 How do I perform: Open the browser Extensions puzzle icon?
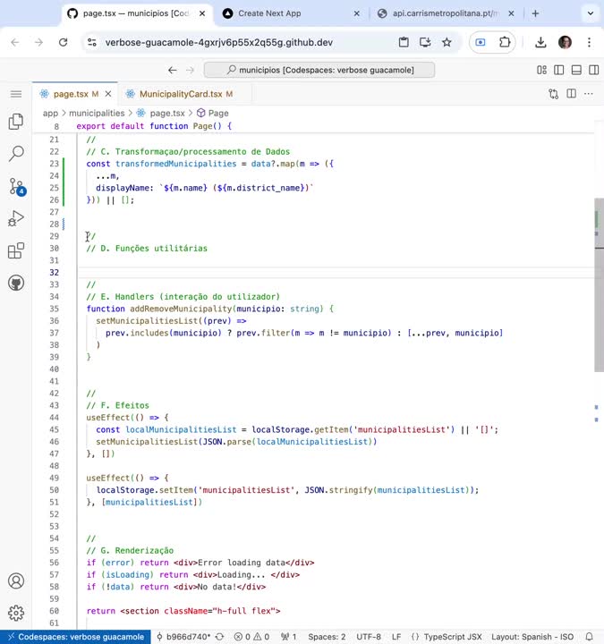tap(505, 42)
